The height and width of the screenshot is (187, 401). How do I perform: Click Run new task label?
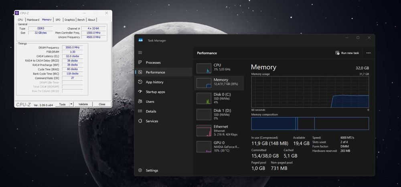(350, 53)
